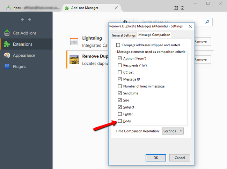
Task: Enable Number of lines in message
Action: (120, 86)
